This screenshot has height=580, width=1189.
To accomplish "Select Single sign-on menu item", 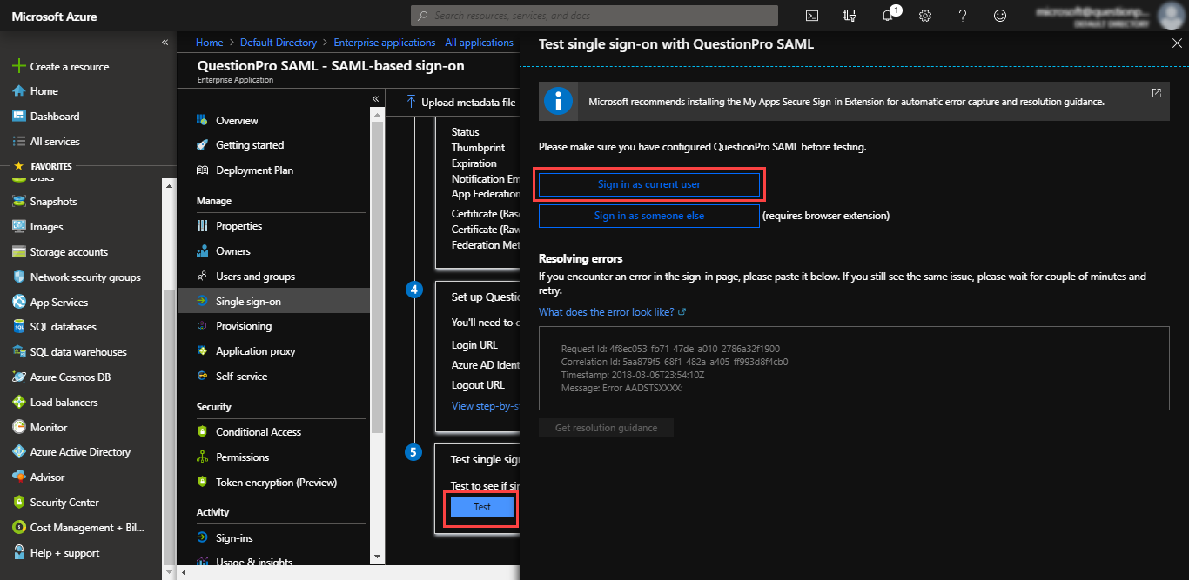I will 248,302.
